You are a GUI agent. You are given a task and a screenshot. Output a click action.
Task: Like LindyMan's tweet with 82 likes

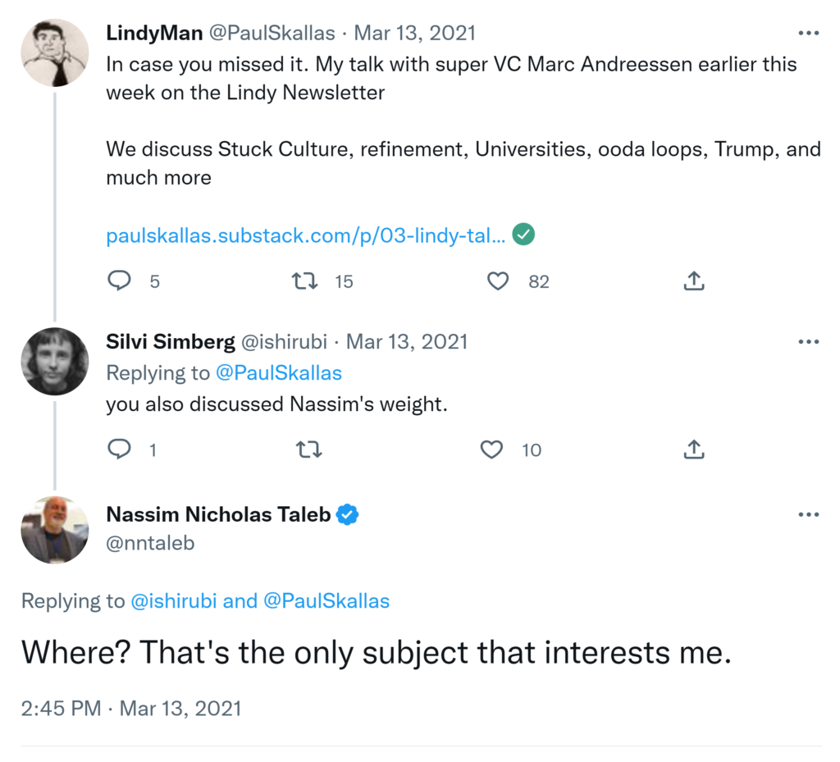(498, 281)
